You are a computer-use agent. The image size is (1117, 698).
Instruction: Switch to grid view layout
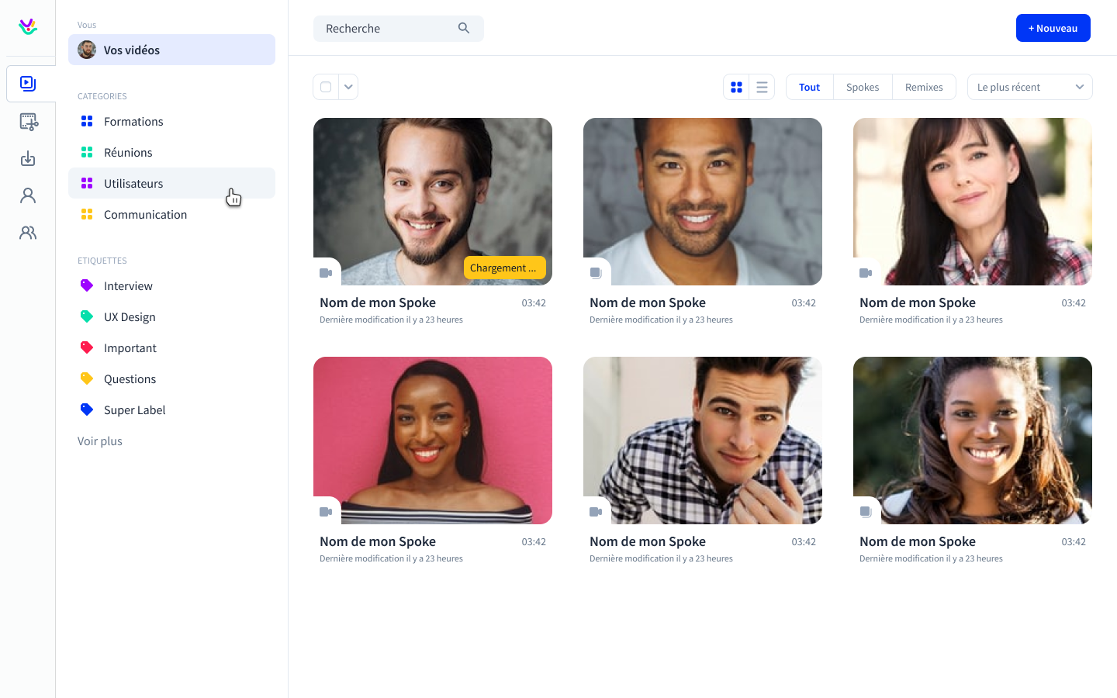point(736,88)
